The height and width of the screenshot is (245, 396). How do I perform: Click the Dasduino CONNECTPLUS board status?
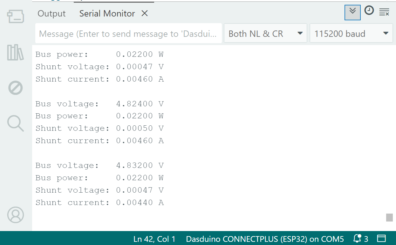(265, 239)
